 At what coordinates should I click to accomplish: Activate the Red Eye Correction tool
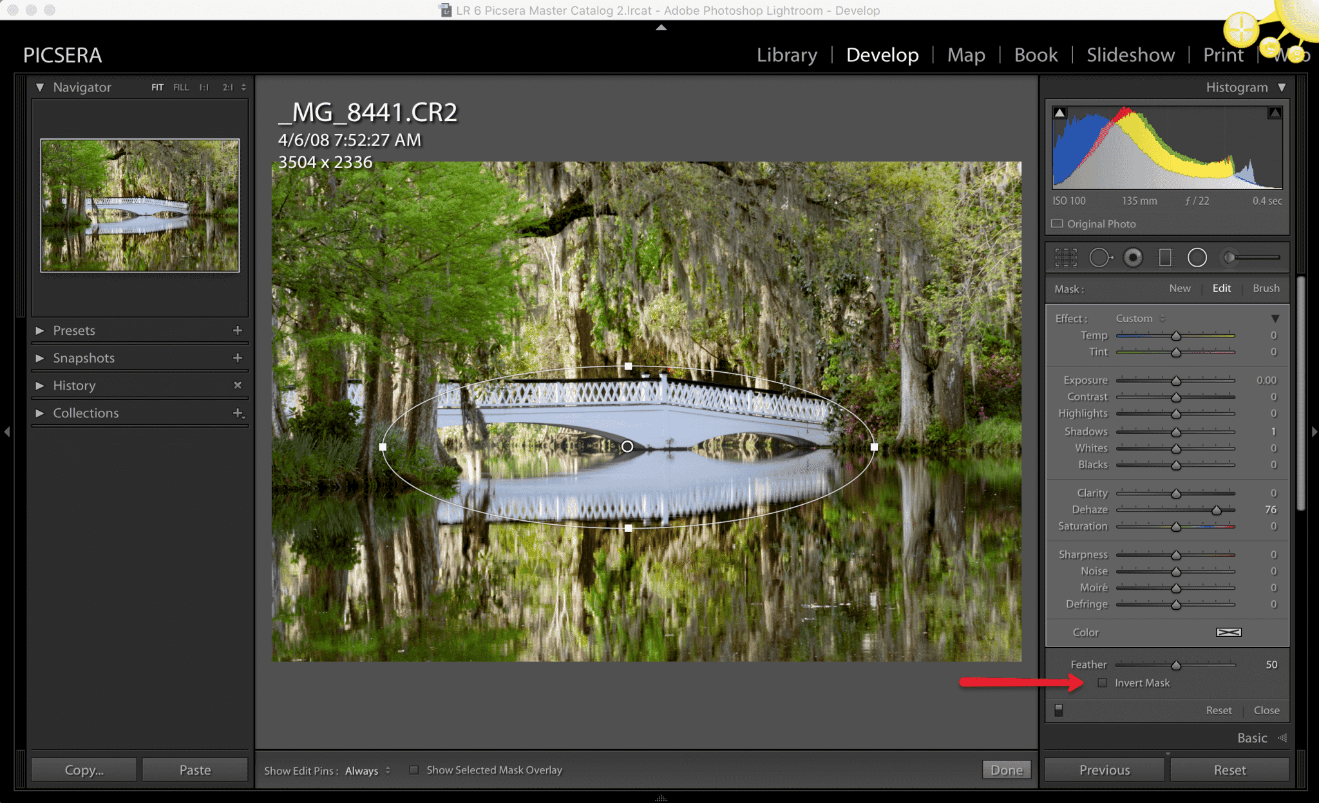(x=1133, y=258)
